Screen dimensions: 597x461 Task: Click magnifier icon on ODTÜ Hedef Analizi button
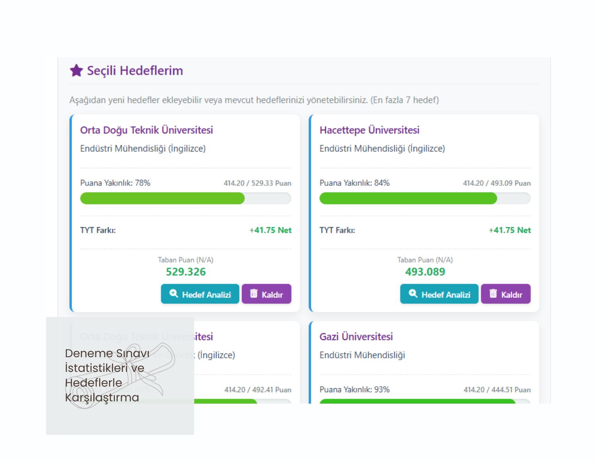[174, 294]
